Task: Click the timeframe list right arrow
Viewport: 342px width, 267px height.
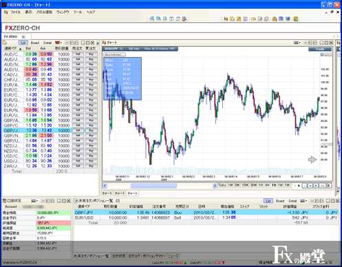Action: [299, 186]
